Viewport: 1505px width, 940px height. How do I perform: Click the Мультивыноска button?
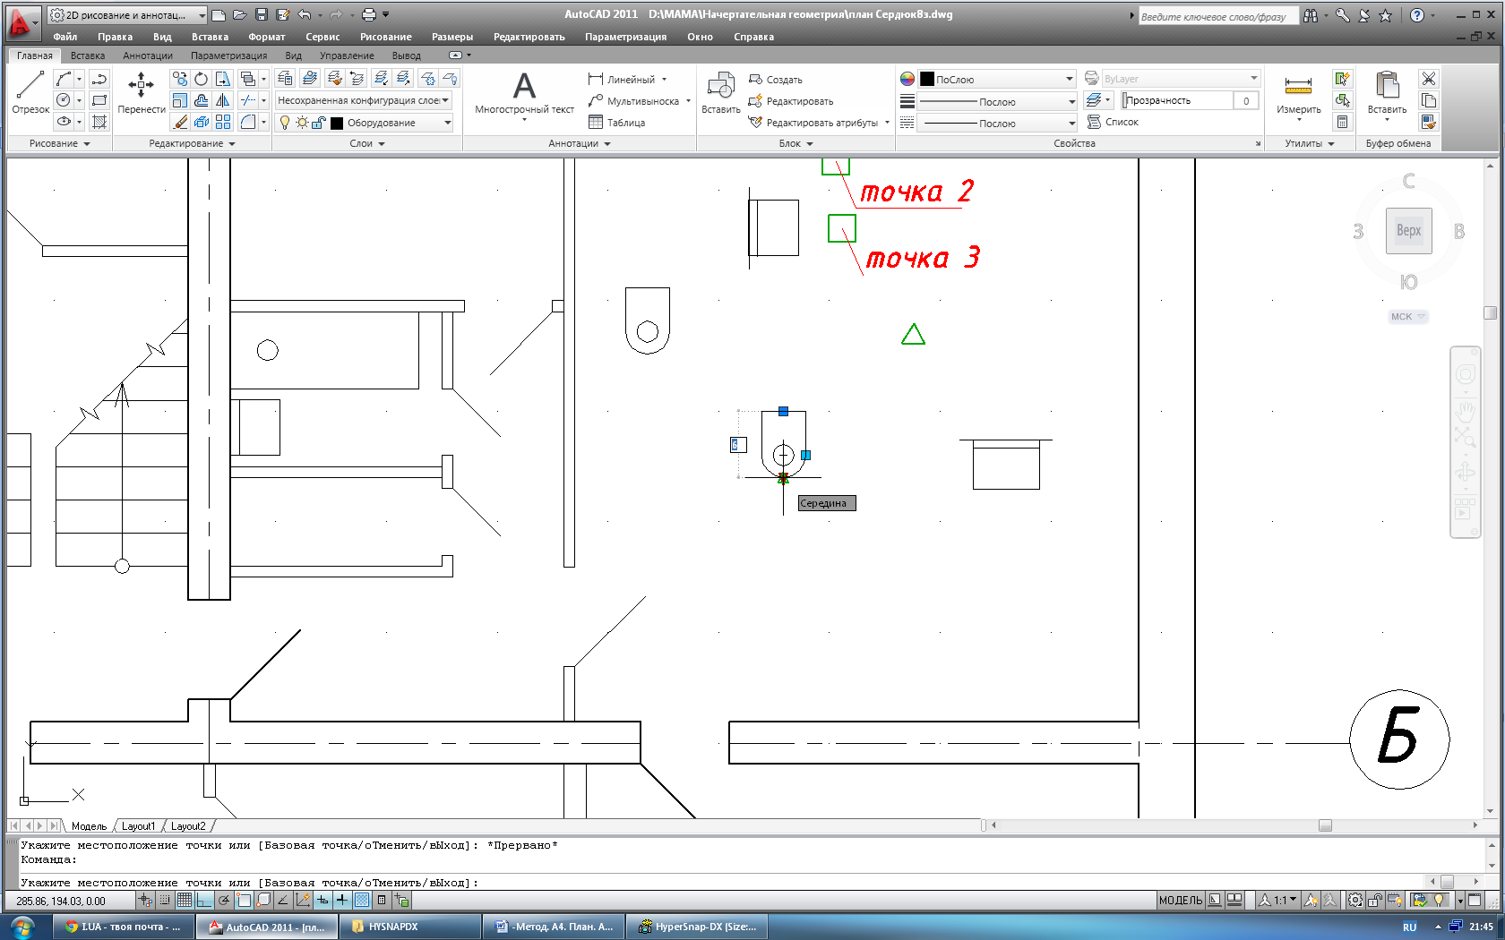[639, 101]
